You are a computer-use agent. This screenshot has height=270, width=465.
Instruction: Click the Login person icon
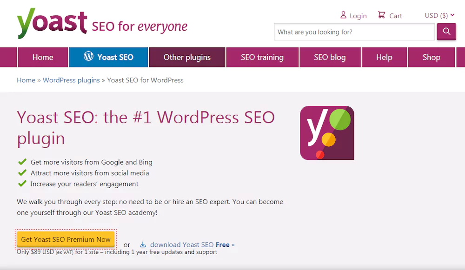[x=343, y=14]
